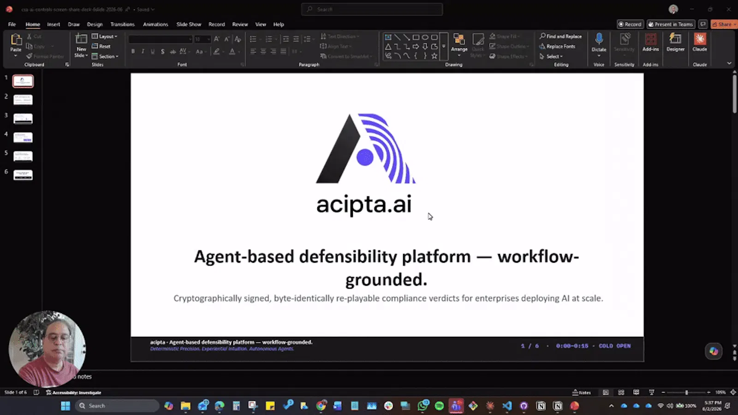
Task: Click the text highlight color button
Action: [x=216, y=52]
